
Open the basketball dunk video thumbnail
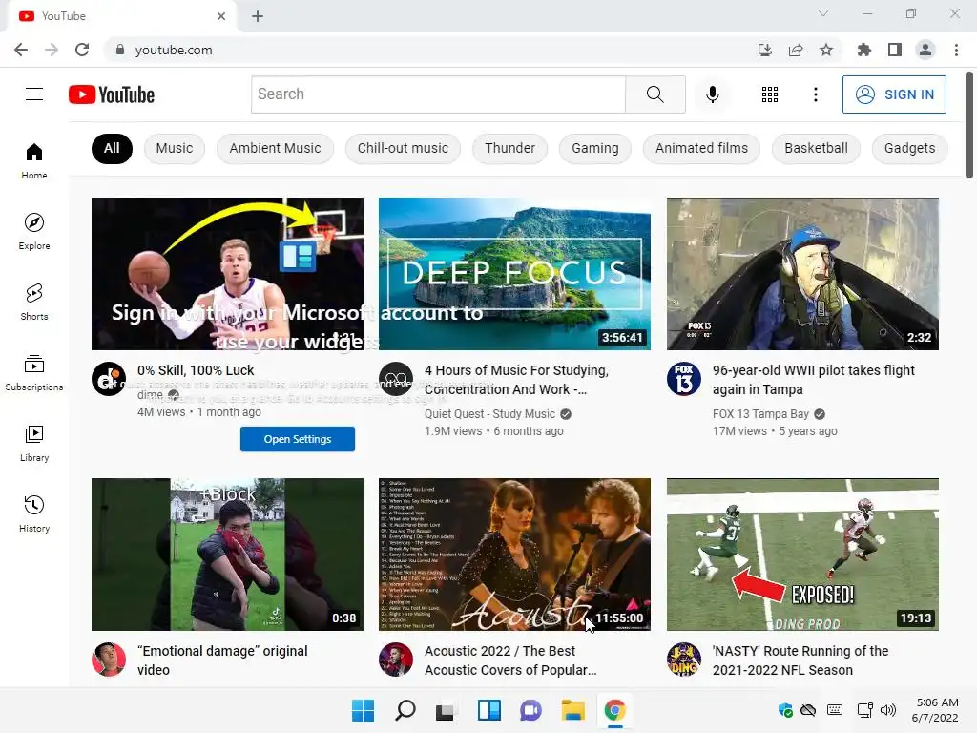227,274
